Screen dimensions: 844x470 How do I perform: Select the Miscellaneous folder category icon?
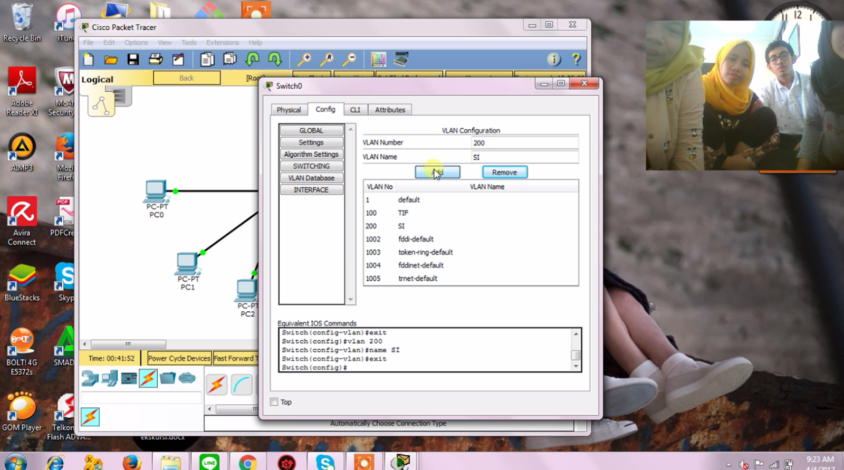click(x=168, y=378)
